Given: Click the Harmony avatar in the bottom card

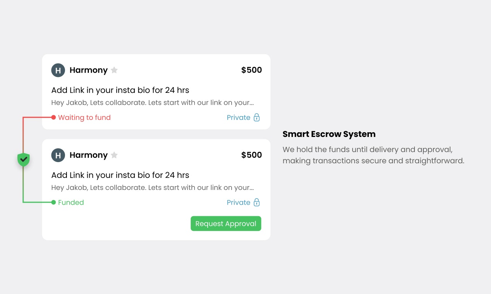Looking at the screenshot, I should tap(58, 156).
